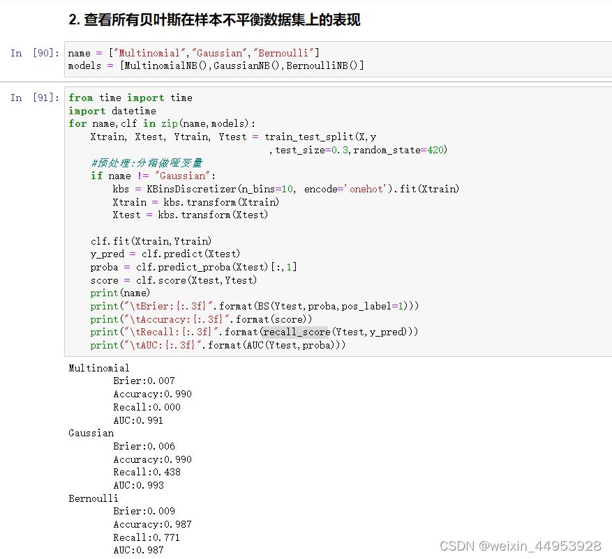Click Multinomial 'Recall:0.000' output
The image size is (612, 559).
[147, 407]
